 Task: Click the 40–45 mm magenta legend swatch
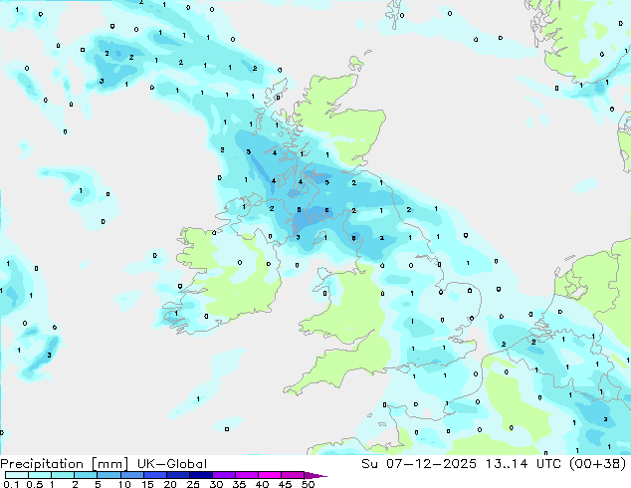coord(270,475)
